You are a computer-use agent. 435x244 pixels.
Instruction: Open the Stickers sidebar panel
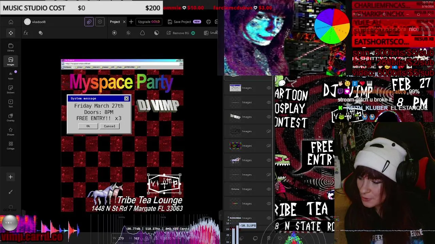point(11,89)
